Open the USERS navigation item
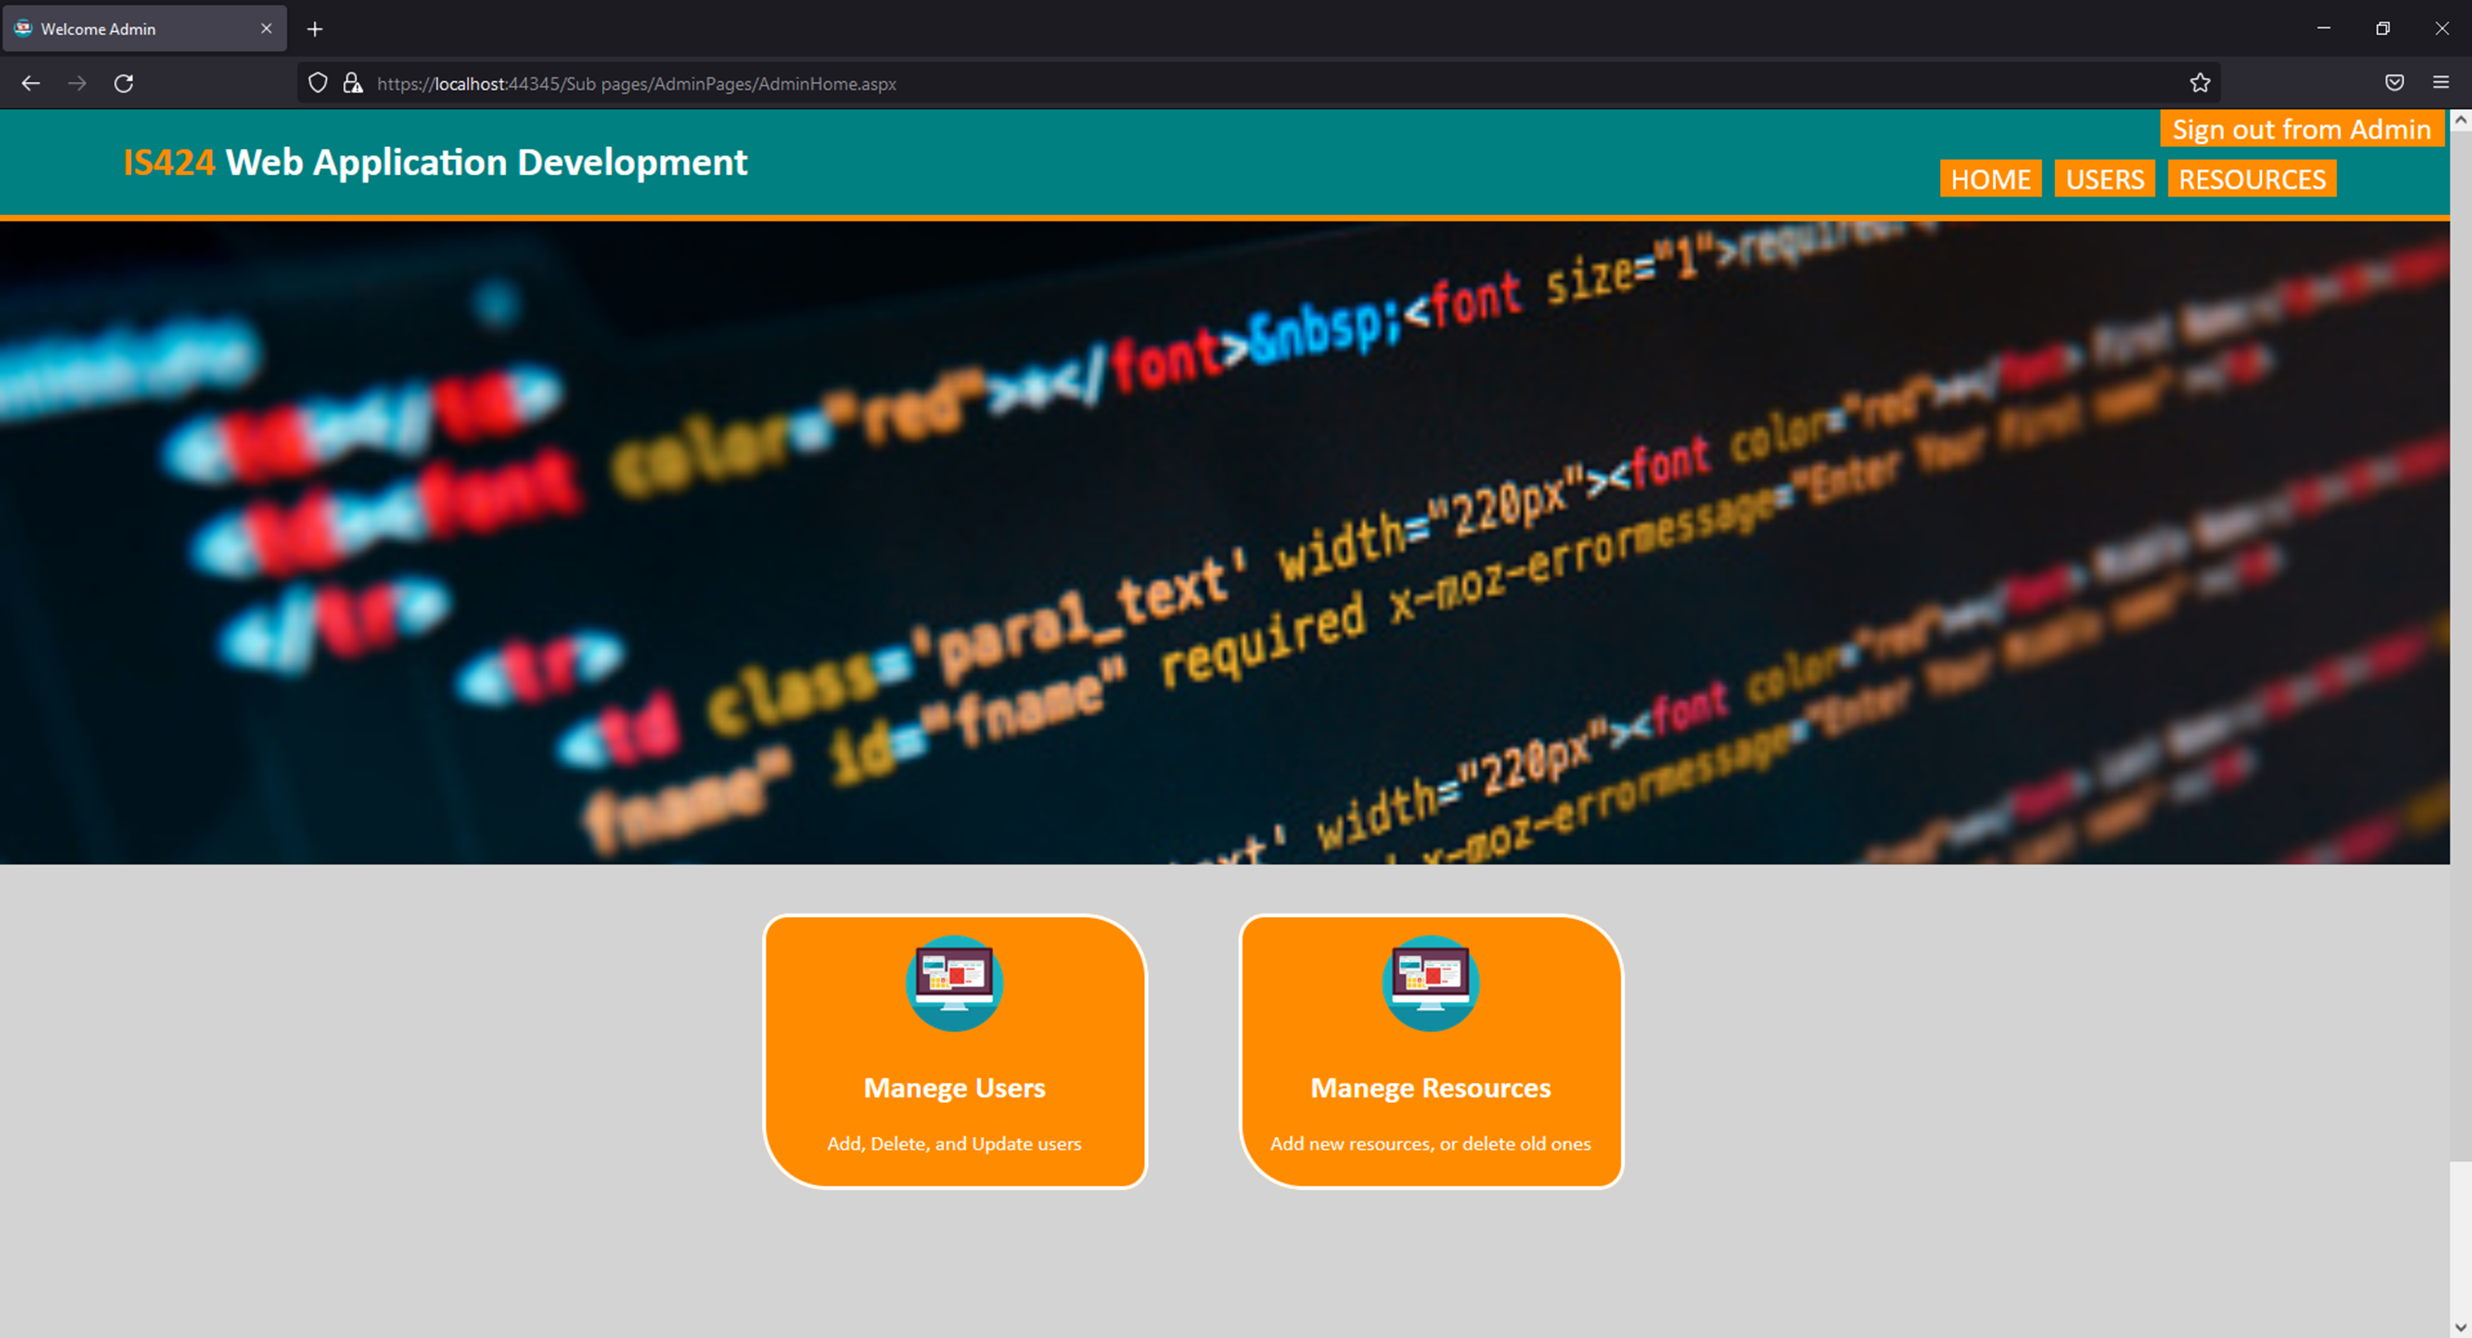The image size is (2472, 1338). (2105, 179)
